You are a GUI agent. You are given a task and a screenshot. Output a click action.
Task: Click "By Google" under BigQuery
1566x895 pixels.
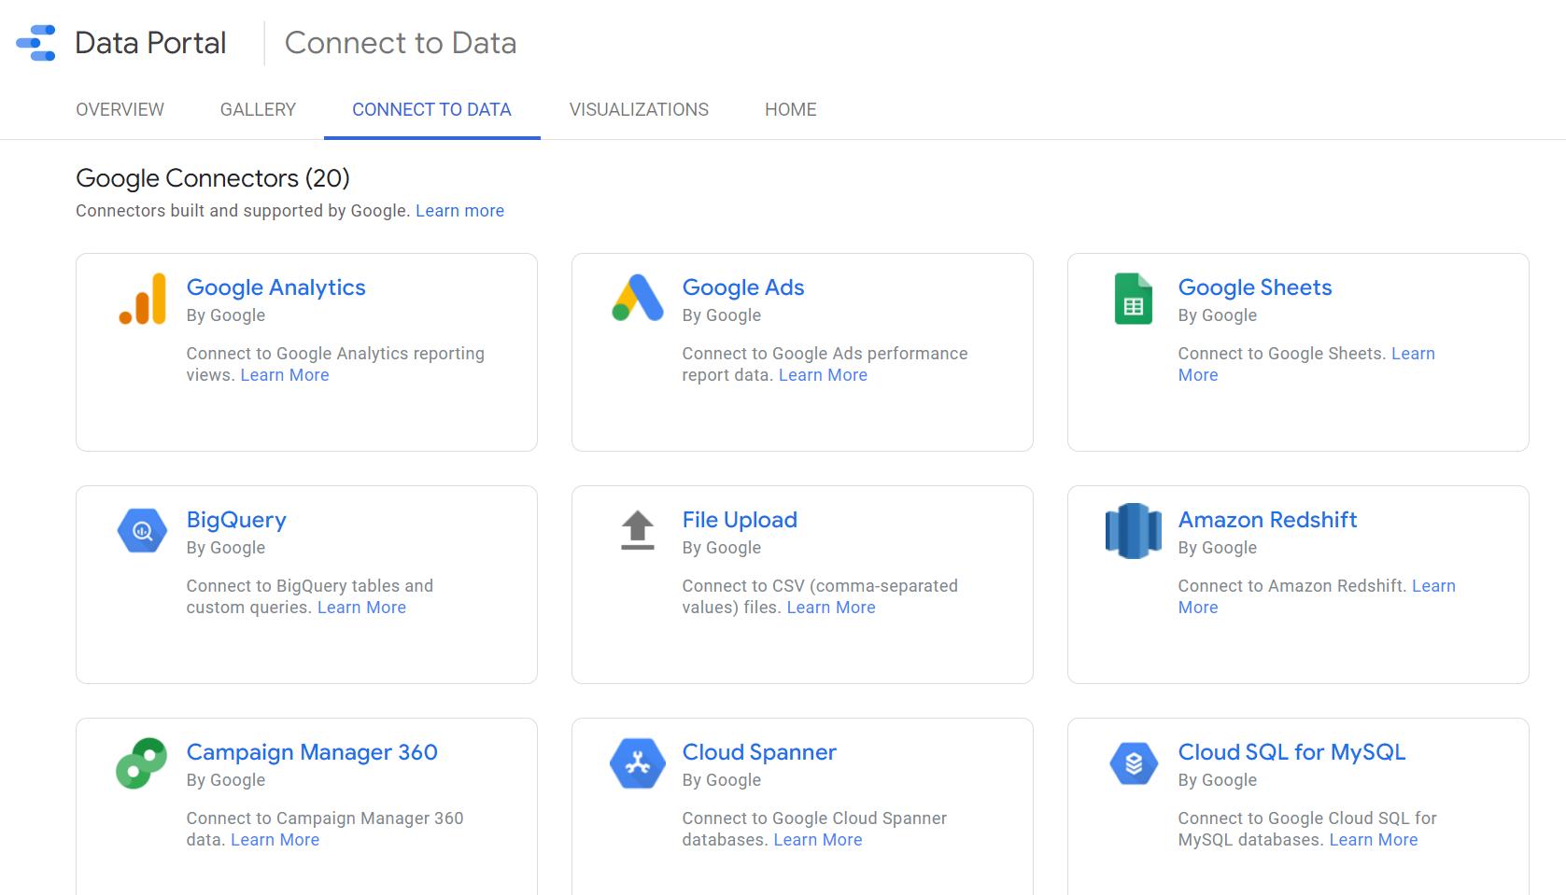point(226,548)
